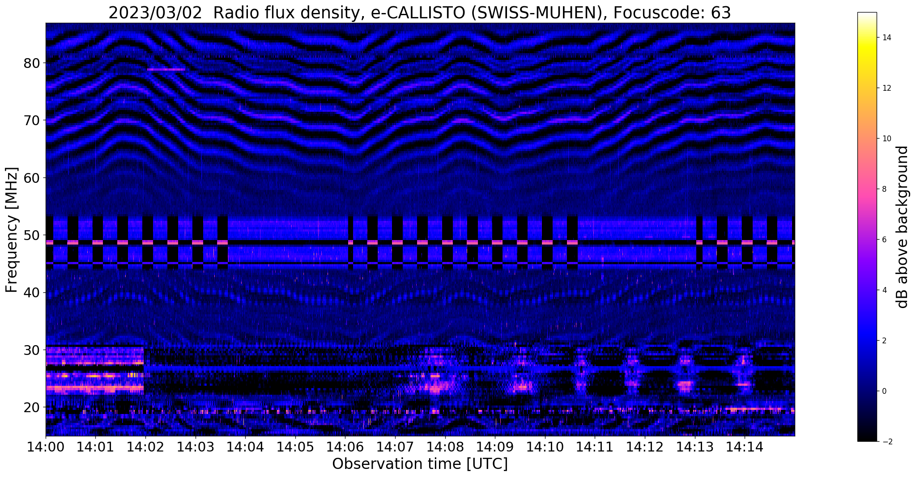916x477 pixels.
Task: Click the plot title mentioning e-CALLISTO SWISS-MUHEN
Action: click(419, 12)
